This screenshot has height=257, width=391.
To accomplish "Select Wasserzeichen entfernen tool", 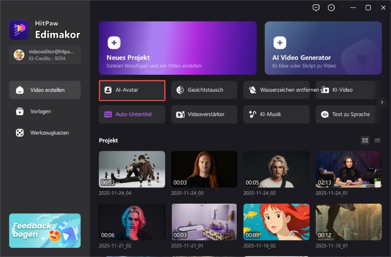I will click(277, 90).
